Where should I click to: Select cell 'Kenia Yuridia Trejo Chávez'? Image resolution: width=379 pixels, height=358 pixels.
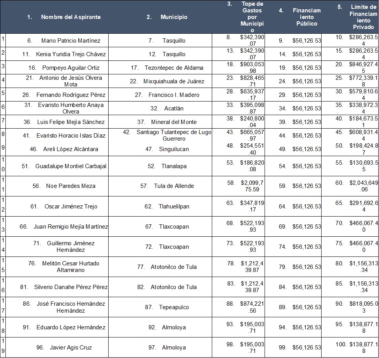[71, 54]
